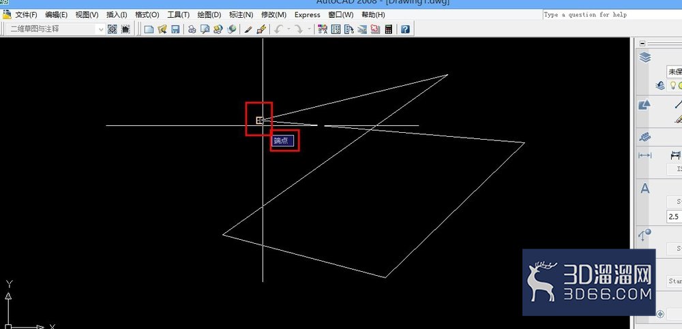Create a new drawing with New icon
682x329 pixels.
(x=149, y=29)
